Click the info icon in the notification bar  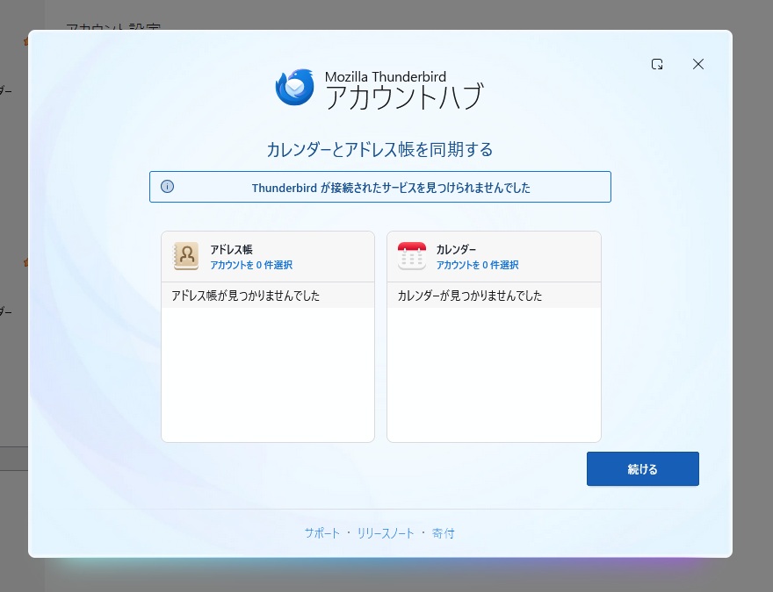coord(167,187)
